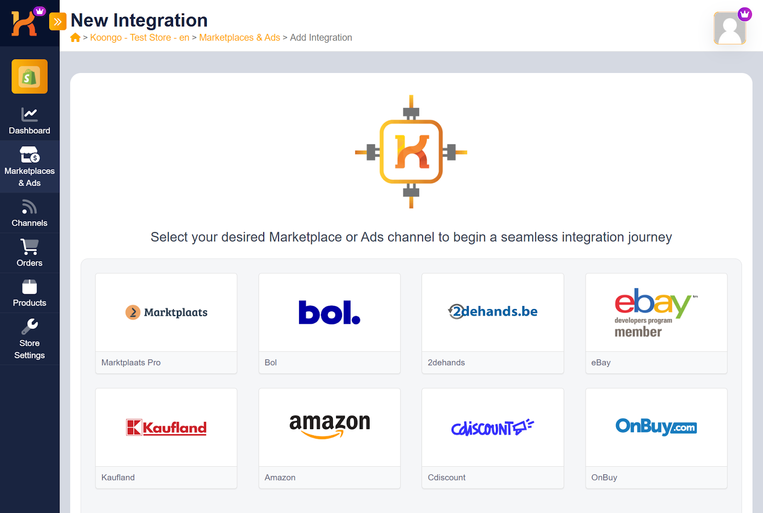Viewport: 763px width, 513px height.
Task: Select the Cdiscount logo card
Action: [x=493, y=427]
